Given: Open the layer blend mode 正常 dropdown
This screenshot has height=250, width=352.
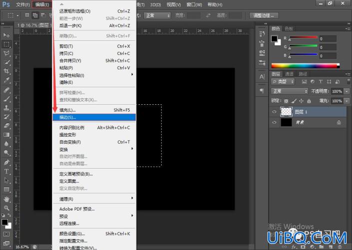Looking at the screenshot, I should click(x=290, y=91).
